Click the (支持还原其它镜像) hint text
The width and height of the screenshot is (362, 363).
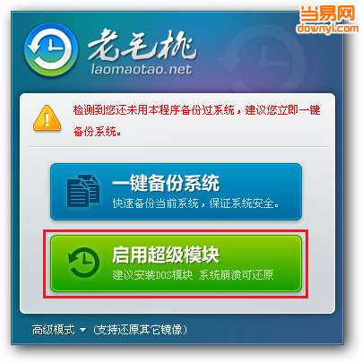(x=140, y=330)
